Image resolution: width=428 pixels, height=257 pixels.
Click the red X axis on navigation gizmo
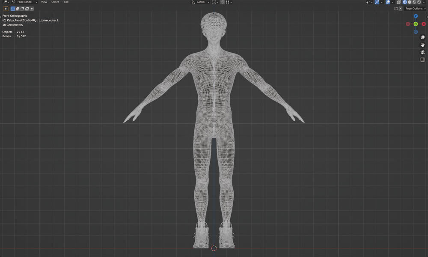423,24
